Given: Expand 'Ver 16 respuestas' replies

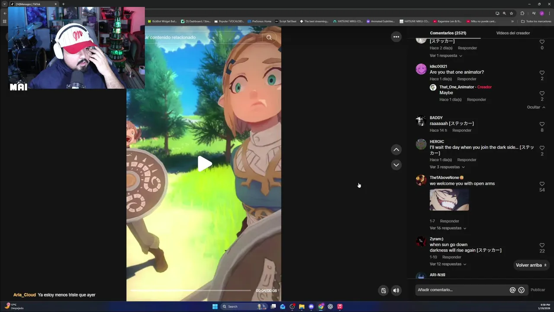Looking at the screenshot, I should (448, 228).
